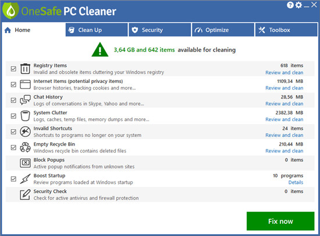Click the 'Registry Items' title text
Viewport: 320px width, 236px height.
(x=50, y=66)
